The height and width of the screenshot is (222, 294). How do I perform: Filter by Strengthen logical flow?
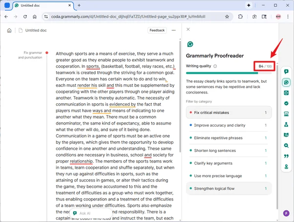pyautogui.click(x=229, y=188)
